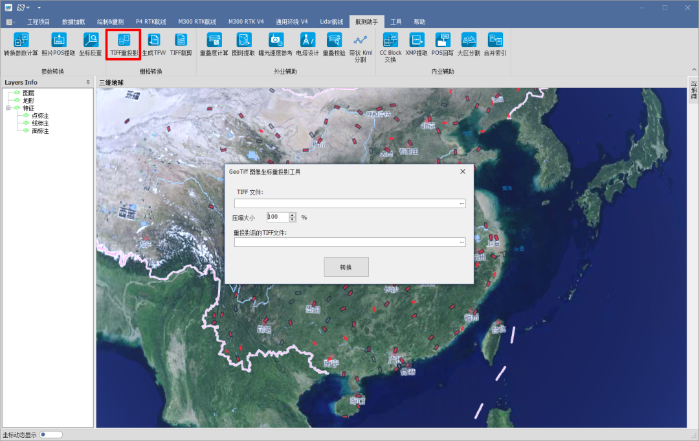This screenshot has width=699, height=441.
Task: Collapse the 特征 tree node
Action: coord(8,108)
